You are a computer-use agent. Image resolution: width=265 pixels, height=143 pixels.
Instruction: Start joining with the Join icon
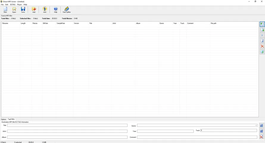click(45, 10)
